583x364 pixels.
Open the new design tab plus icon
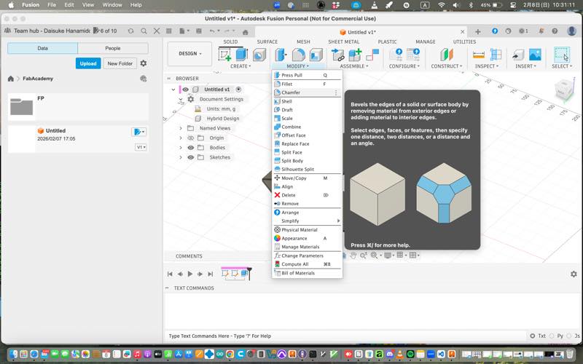coord(478,32)
